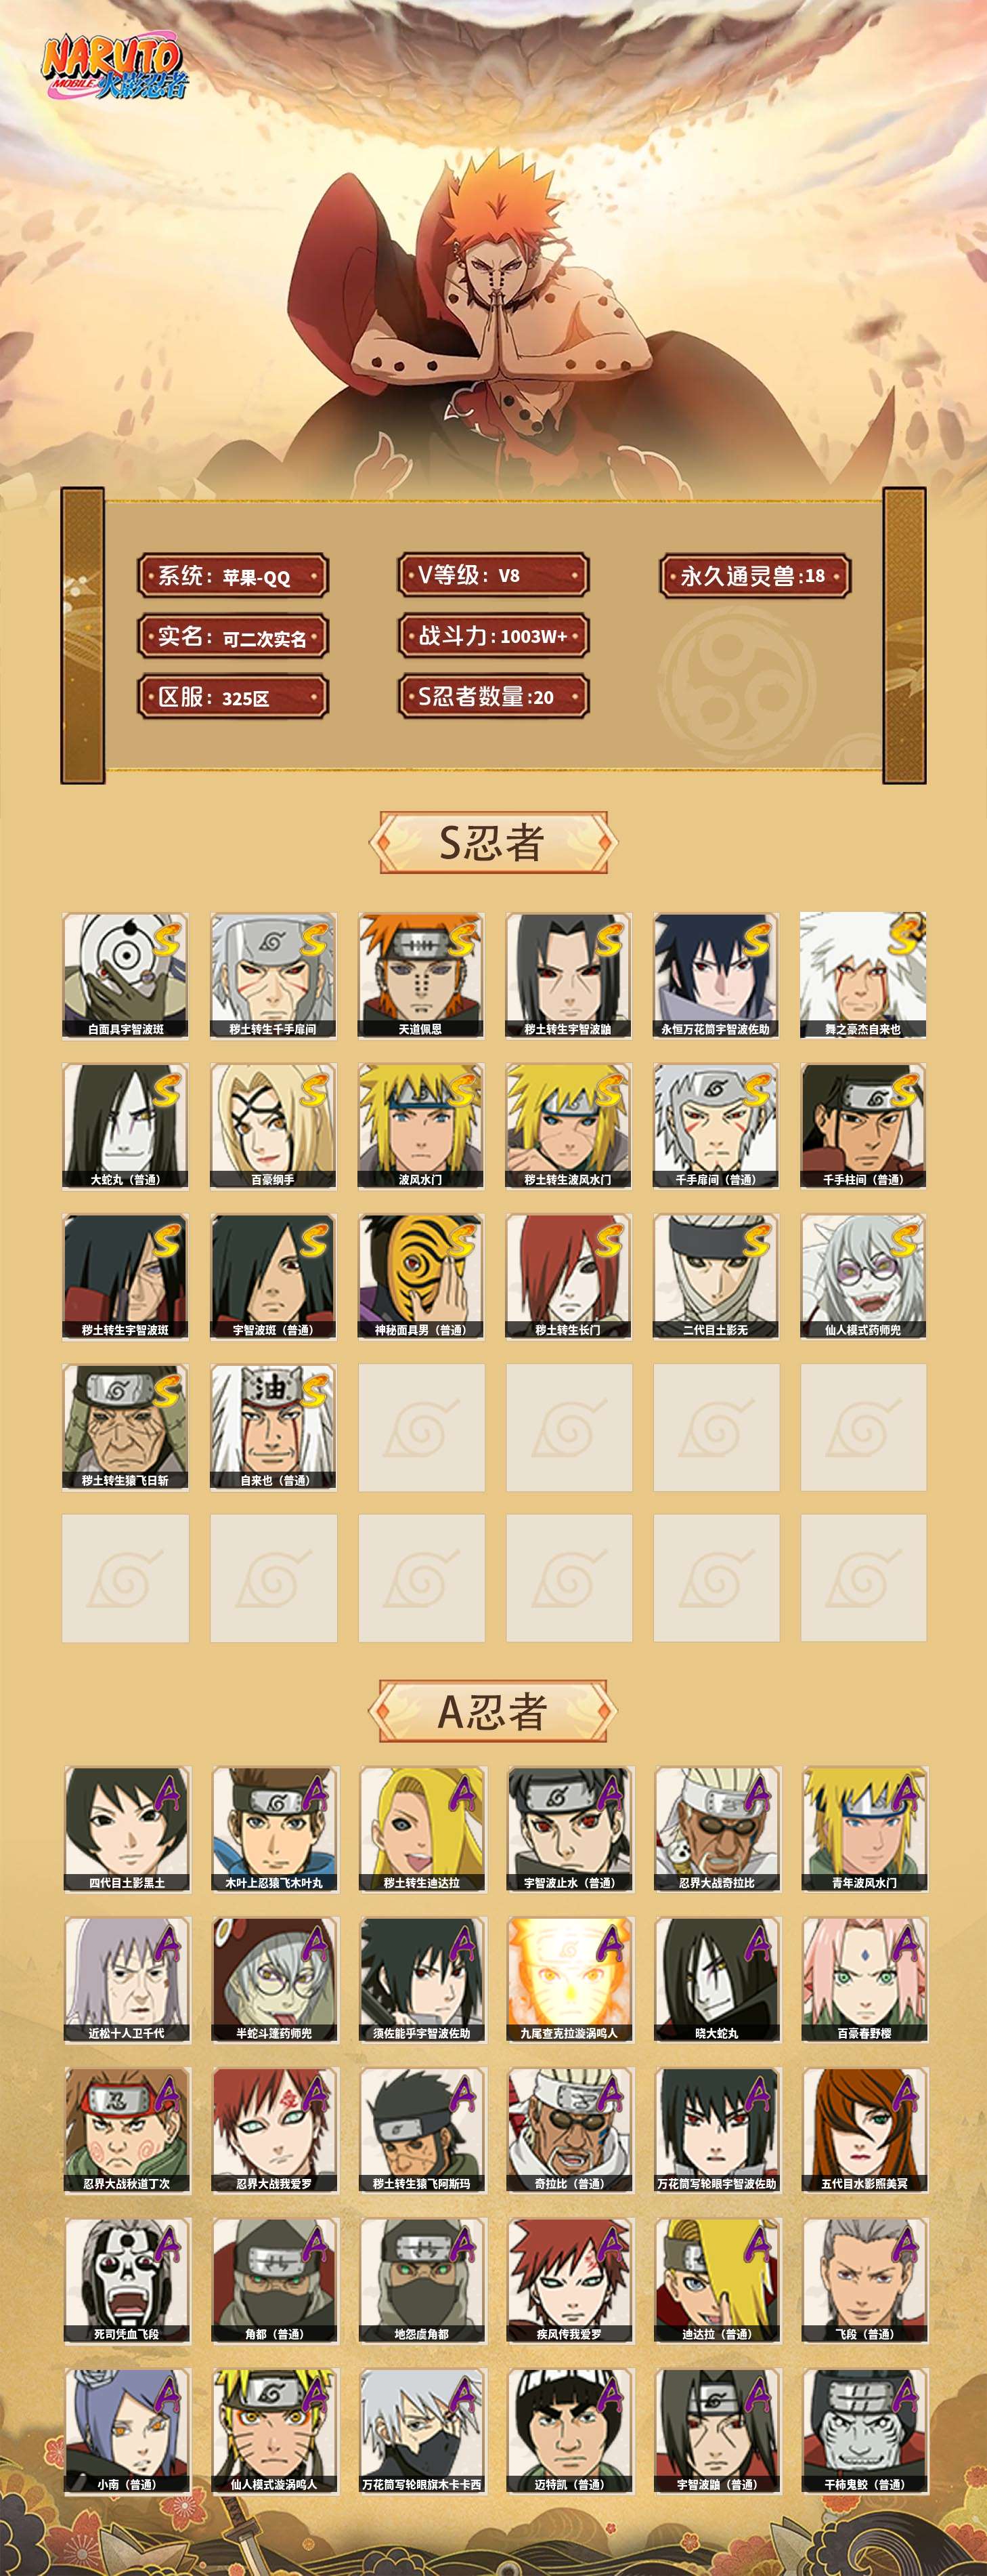This screenshot has height=2576, width=987.
Task: Select the 九尾查克拉漩涡鸣人 A-ninja portrait
Action: click(x=569, y=1979)
